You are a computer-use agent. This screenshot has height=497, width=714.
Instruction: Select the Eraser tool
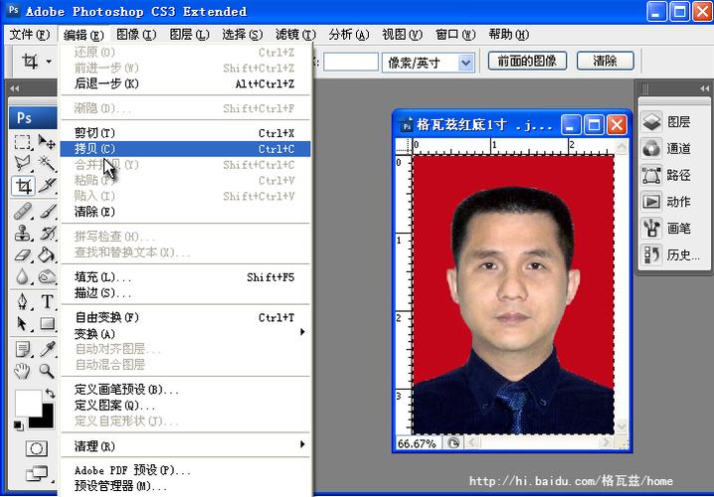[22, 254]
